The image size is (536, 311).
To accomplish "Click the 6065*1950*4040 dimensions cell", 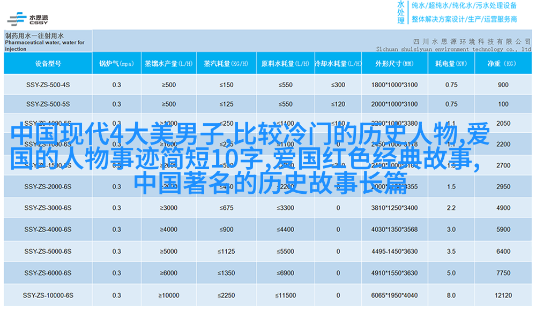I will coord(394,295).
